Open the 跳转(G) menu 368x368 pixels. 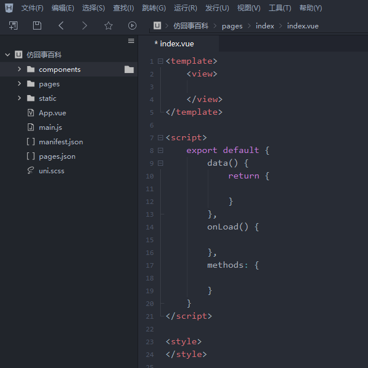[154, 8]
